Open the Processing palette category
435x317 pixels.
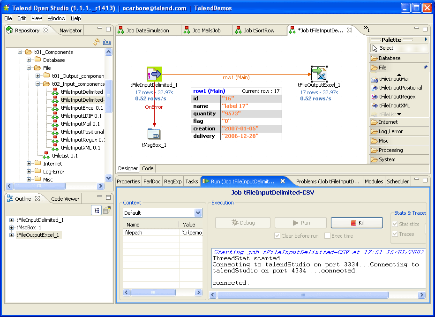coord(390,150)
